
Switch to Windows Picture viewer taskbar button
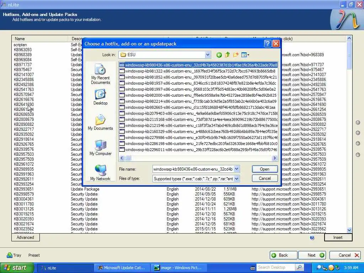pos(178,268)
